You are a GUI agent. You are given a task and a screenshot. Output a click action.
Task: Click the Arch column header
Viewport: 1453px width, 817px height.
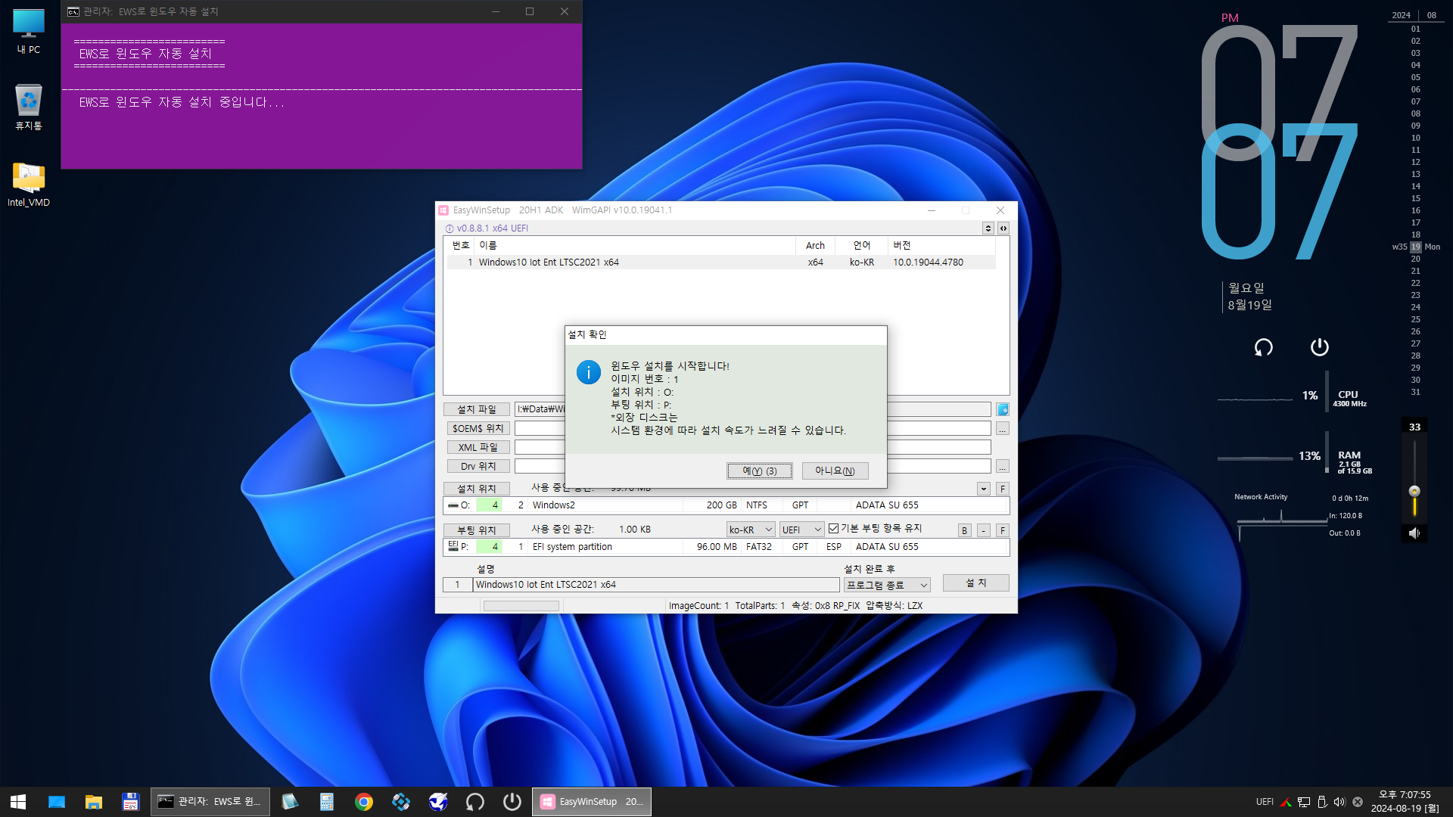pos(816,245)
